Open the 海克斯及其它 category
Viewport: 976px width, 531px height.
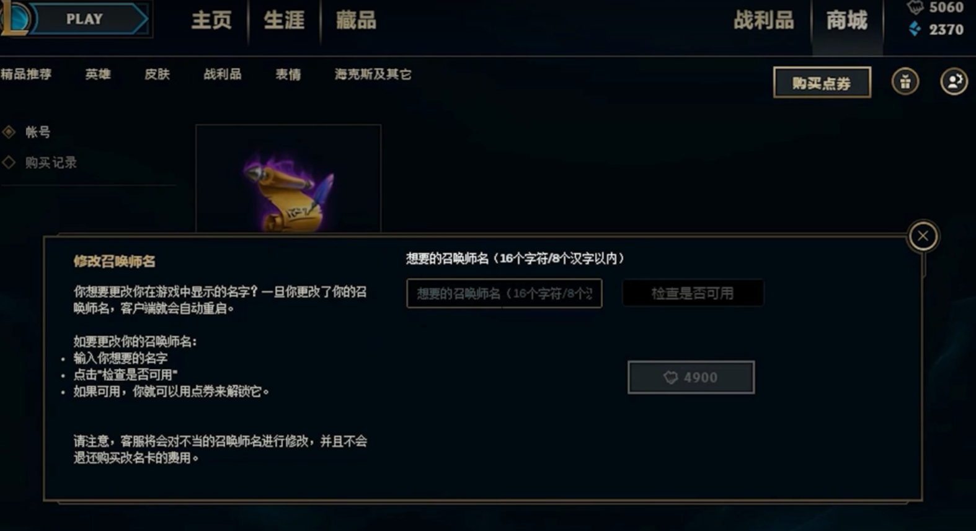point(373,74)
